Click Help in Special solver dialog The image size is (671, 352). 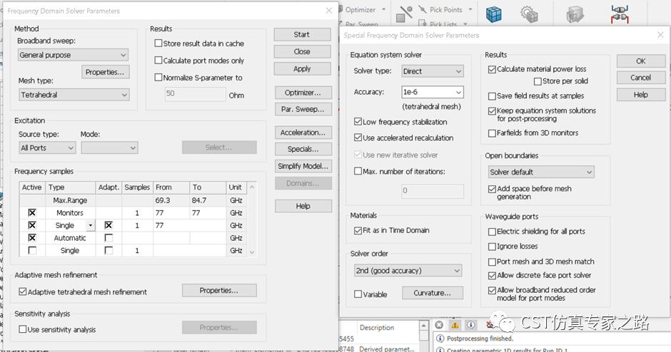click(x=640, y=95)
